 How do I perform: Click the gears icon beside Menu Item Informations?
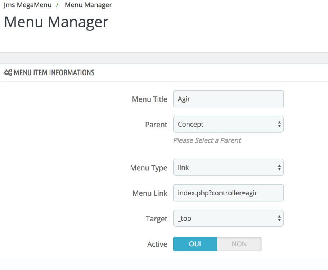8,73
